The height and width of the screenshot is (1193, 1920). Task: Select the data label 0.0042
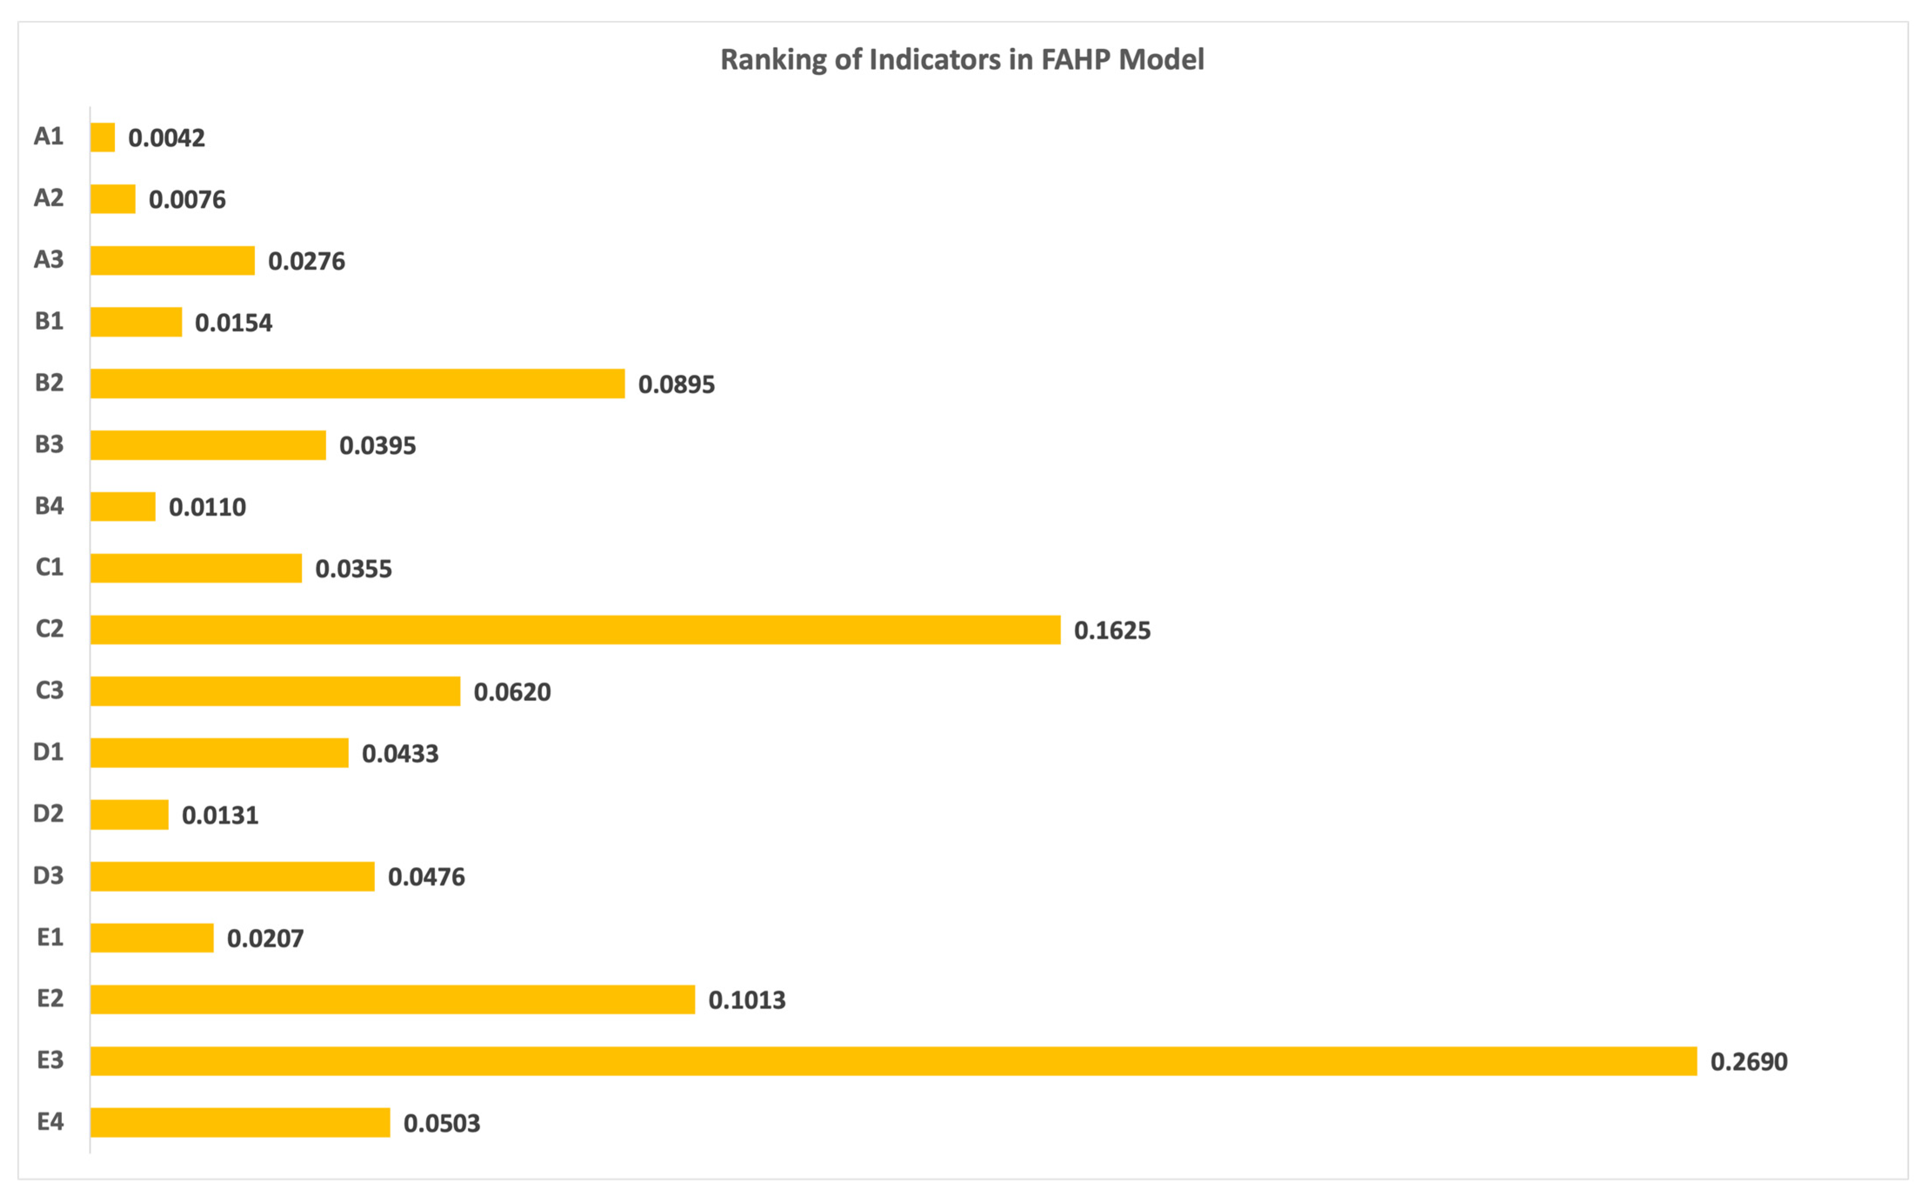pyautogui.click(x=167, y=138)
